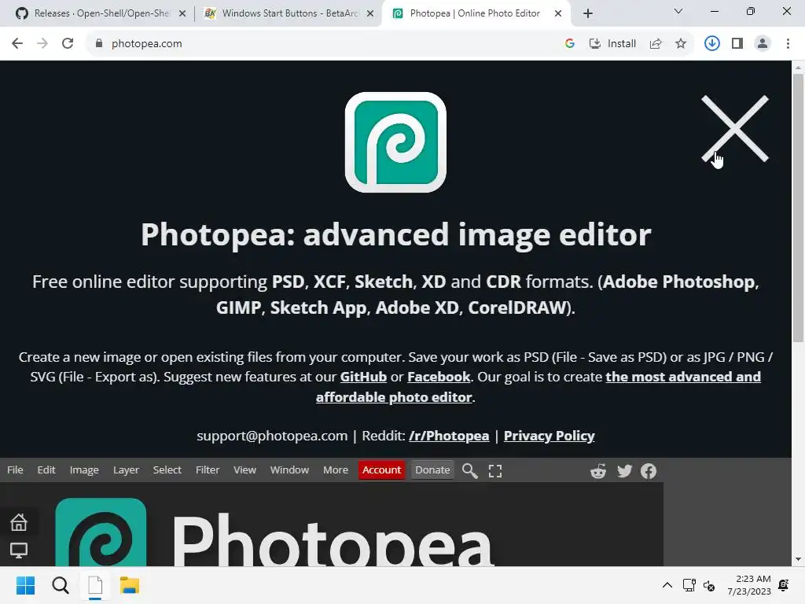Open the File menu
The height and width of the screenshot is (604, 805).
pyautogui.click(x=15, y=470)
